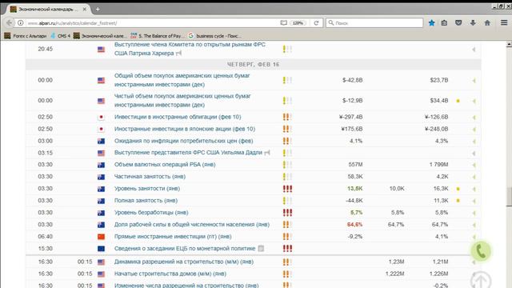This screenshot has width=512, height=288.
Task: Click the speech icon after Уильяма Дадли
Action: 267,153
